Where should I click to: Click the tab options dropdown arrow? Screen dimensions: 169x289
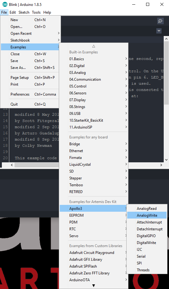click(159, 31)
